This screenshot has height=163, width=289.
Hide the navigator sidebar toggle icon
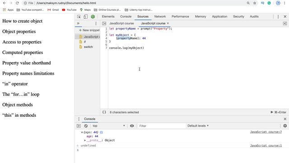click(104, 23)
